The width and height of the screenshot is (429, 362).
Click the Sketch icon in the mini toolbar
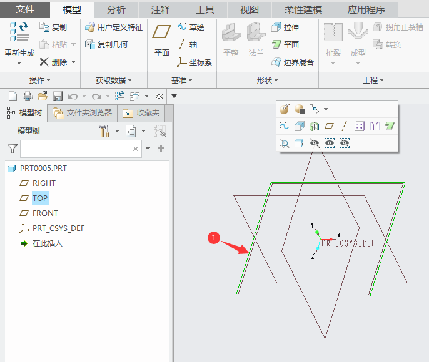tap(285, 126)
